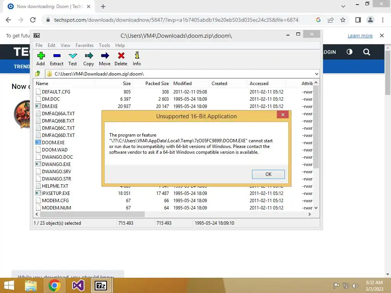The height and width of the screenshot is (293, 391).
Task: Dismiss the Chrome notification bar
Action: pos(382,35)
